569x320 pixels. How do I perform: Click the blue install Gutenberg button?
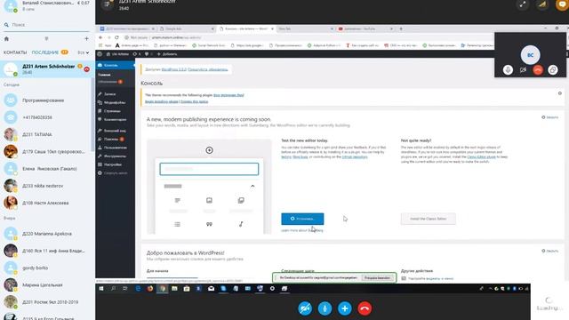point(302,219)
